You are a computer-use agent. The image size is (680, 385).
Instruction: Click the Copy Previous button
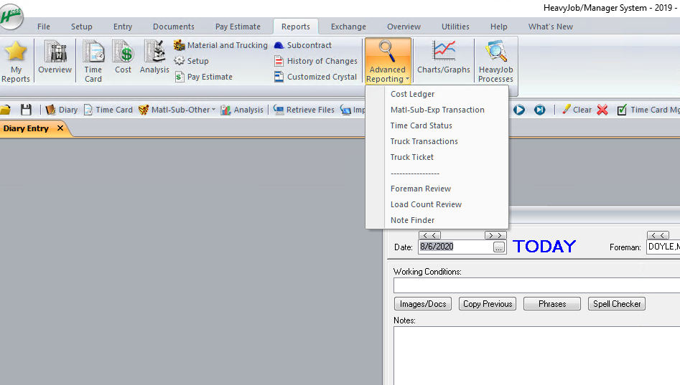(x=488, y=304)
